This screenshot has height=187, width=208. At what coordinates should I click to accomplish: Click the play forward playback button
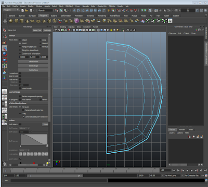192,170
